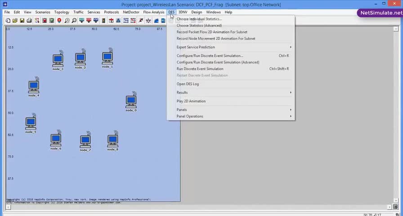The height and width of the screenshot is (216, 403).
Task: Click the red map pin toolbar icon
Action: pyautogui.click(x=59, y=21)
